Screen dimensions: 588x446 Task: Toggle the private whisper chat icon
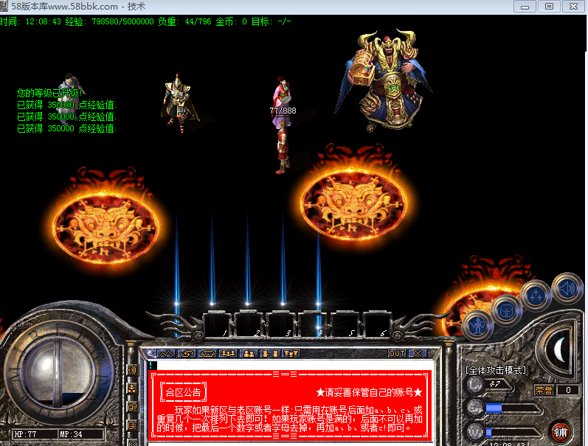tap(132, 408)
